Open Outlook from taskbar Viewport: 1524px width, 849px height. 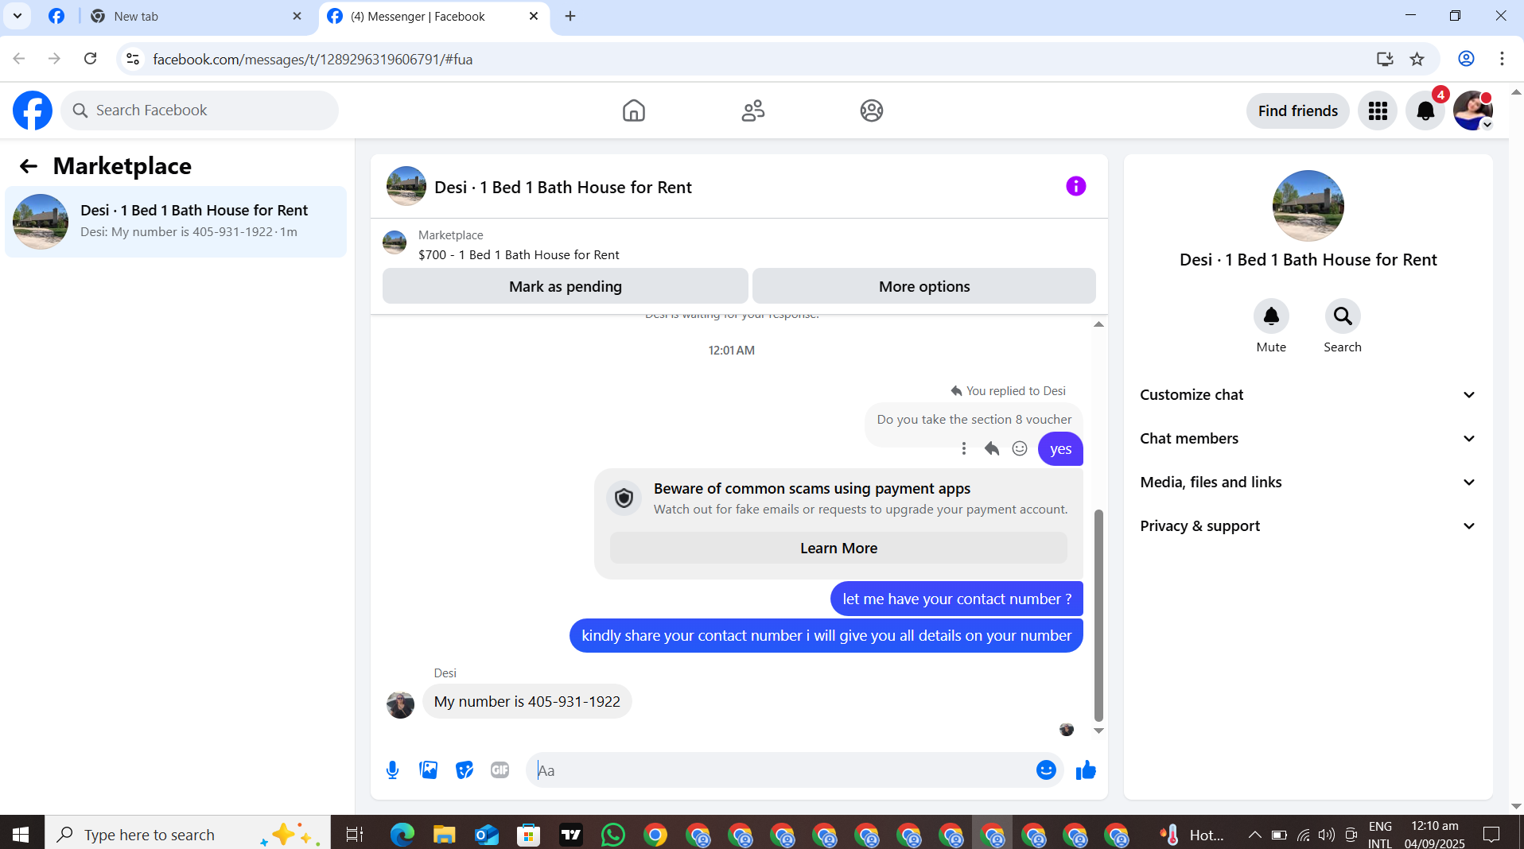click(x=486, y=835)
